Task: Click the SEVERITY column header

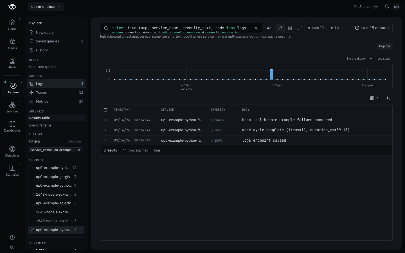Action: pos(218,110)
